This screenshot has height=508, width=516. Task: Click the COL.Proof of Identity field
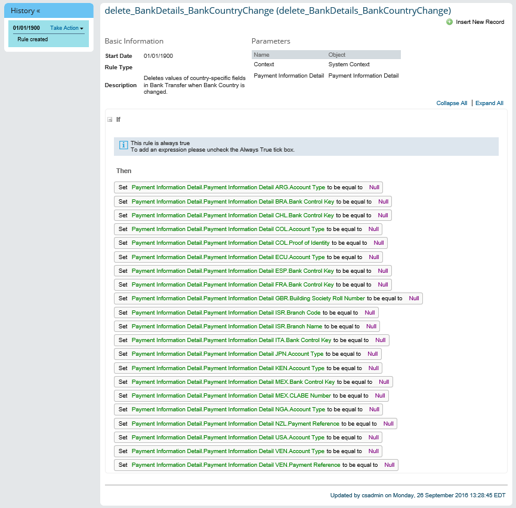[x=230, y=243]
